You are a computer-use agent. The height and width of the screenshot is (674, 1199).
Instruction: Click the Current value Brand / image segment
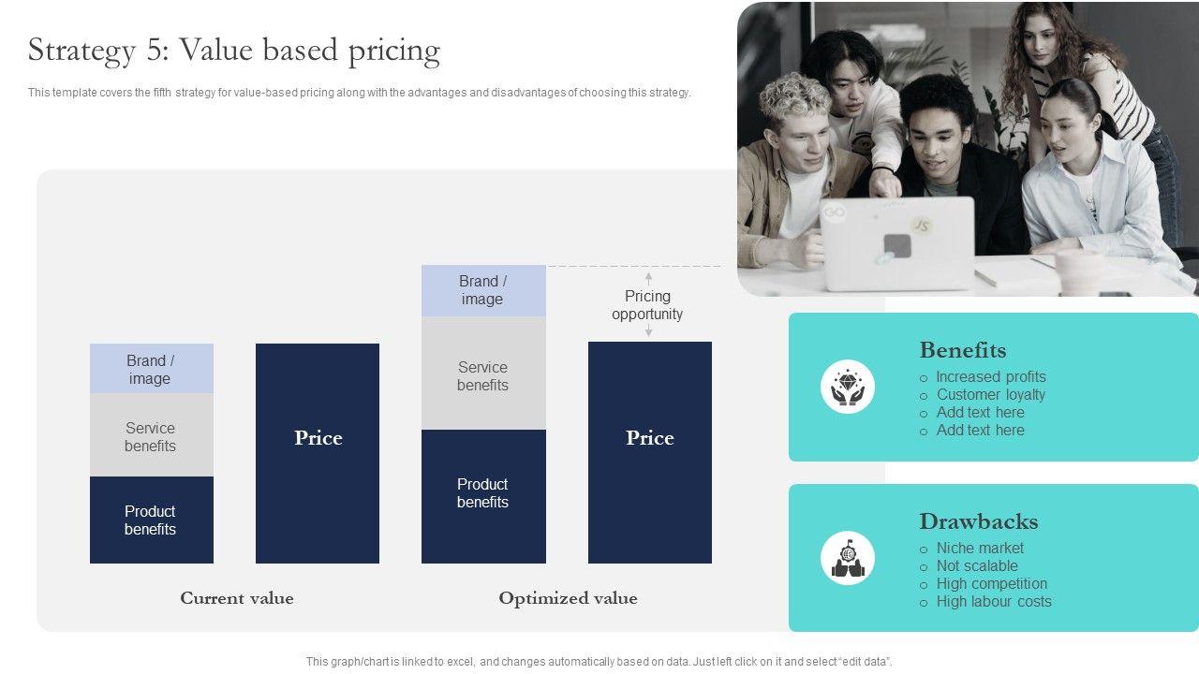(151, 369)
